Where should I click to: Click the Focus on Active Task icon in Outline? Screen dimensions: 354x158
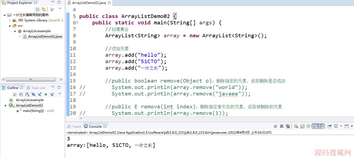click(x=15, y=94)
